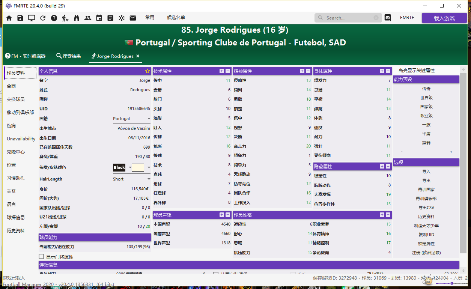This screenshot has height=289, width=471.
Task: Click minus icon in 身体属性 header
Action: (x=388, y=71)
